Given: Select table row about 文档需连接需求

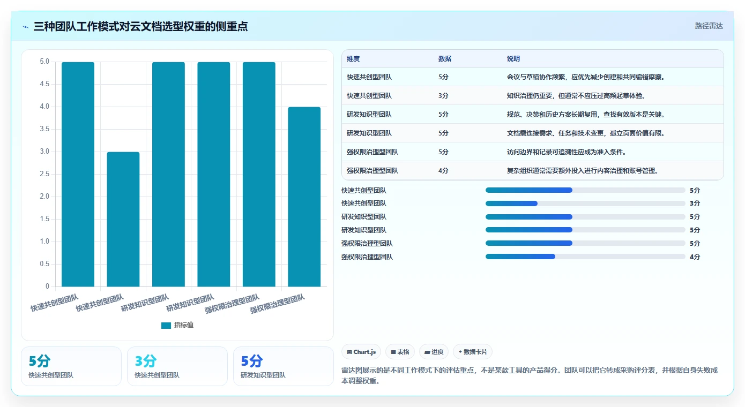Looking at the screenshot, I should pyautogui.click(x=532, y=133).
